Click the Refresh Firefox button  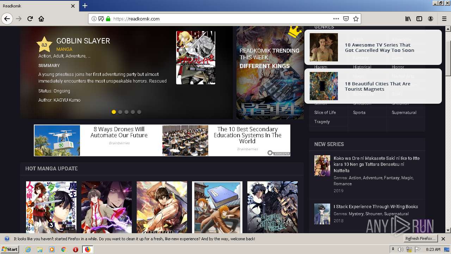click(x=420, y=239)
